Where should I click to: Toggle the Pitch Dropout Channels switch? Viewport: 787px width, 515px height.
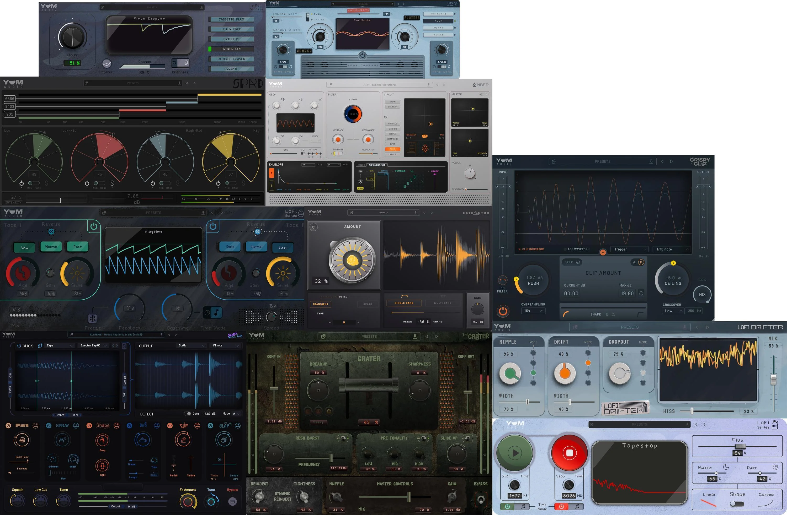180,63
